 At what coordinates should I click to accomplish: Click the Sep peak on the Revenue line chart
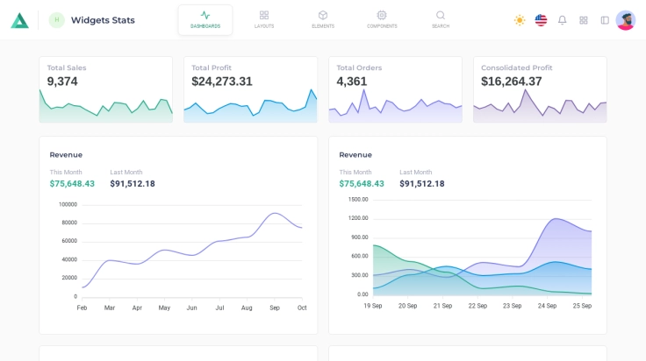275,213
